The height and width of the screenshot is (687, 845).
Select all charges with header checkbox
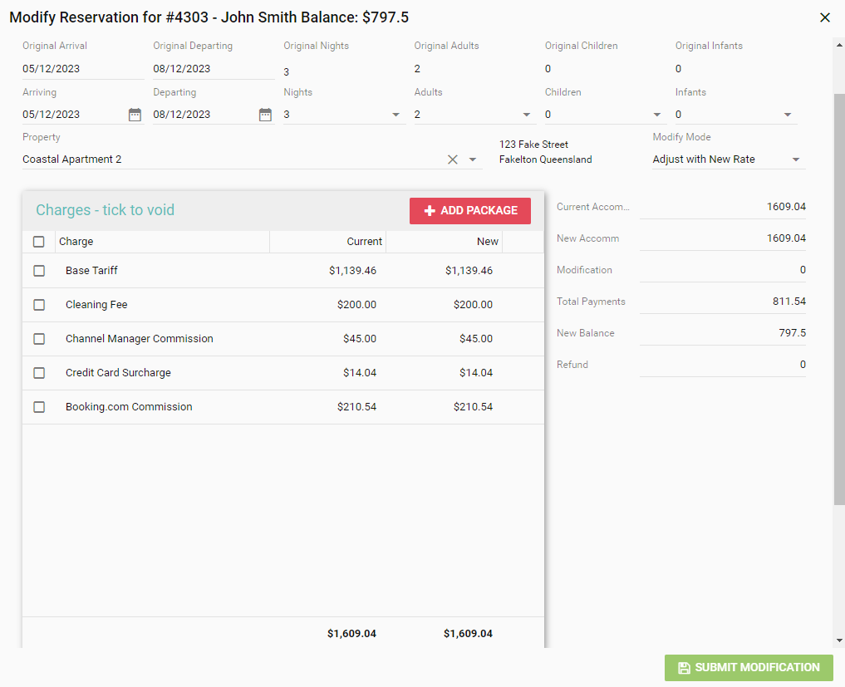tap(39, 242)
